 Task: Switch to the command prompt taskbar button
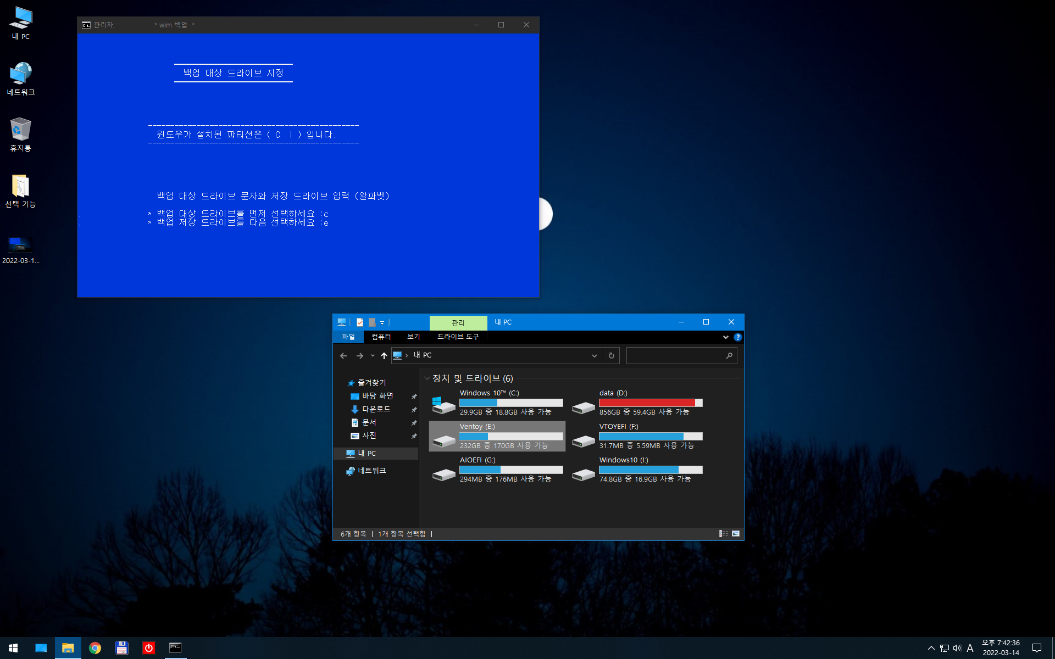pos(175,648)
